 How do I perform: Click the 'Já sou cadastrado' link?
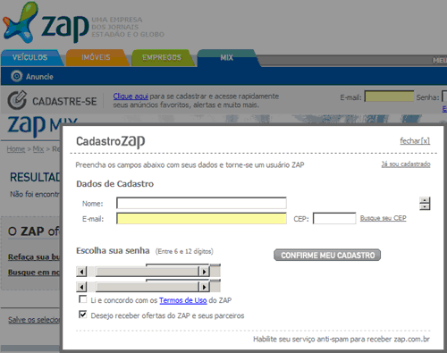(x=406, y=164)
